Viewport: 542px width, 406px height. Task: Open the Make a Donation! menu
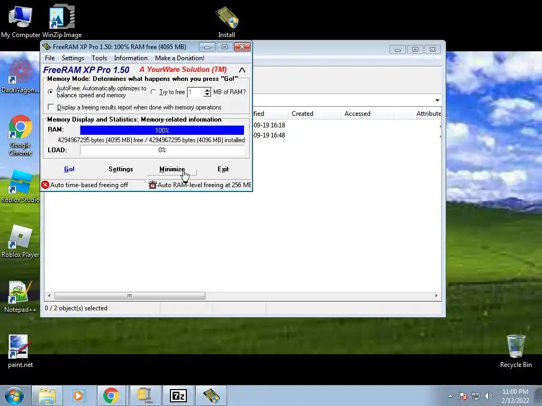179,58
